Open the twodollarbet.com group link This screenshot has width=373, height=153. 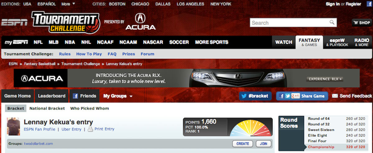(38, 144)
